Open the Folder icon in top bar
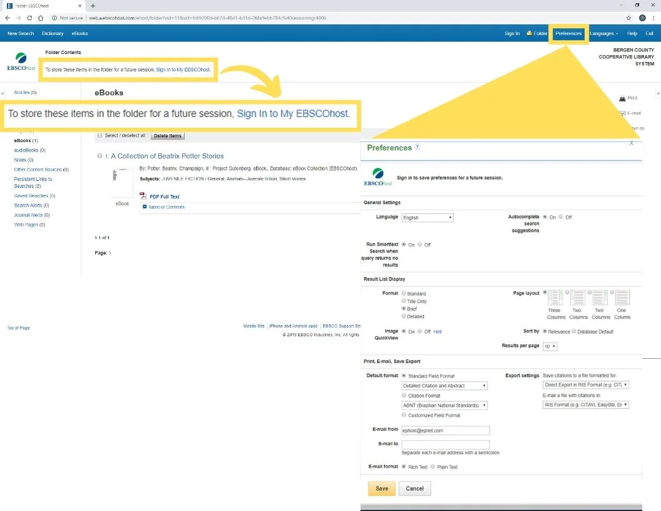Viewport: 661px width, 511px height. click(x=529, y=33)
